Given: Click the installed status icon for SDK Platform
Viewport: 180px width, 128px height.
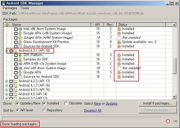Looking at the screenshot, I should tap(119, 55).
